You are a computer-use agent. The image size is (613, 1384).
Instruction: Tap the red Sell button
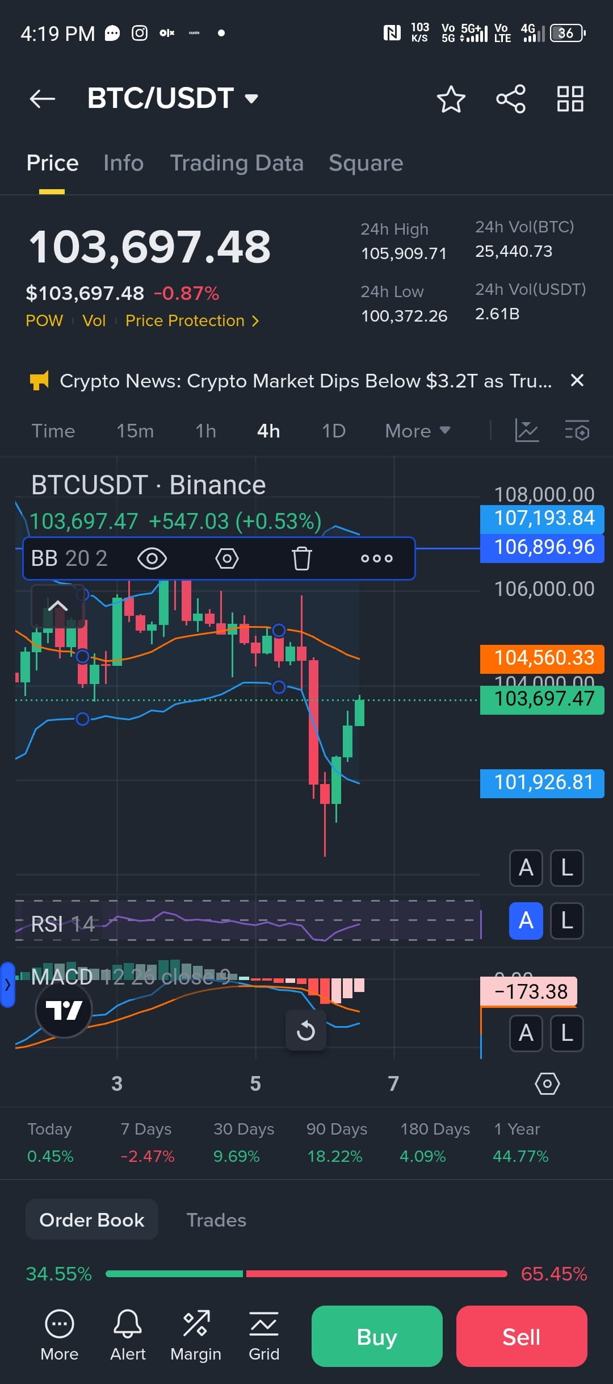[x=522, y=1336]
